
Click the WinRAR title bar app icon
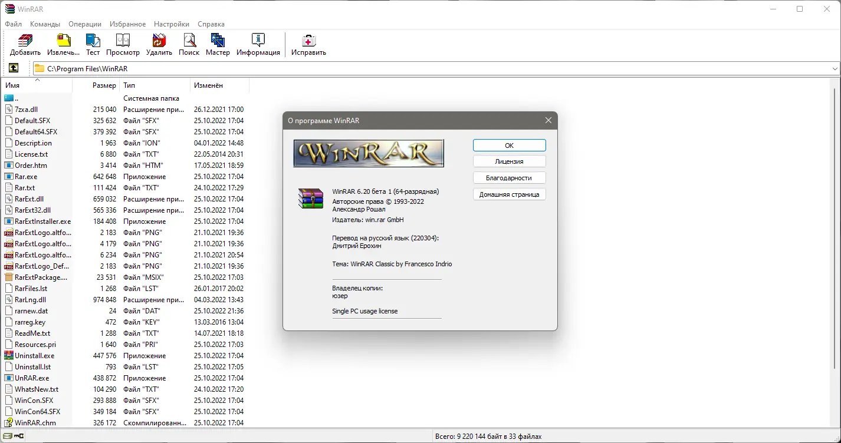[x=9, y=9]
